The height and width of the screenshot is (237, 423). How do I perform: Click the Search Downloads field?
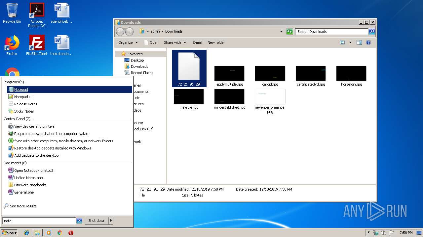(331, 32)
